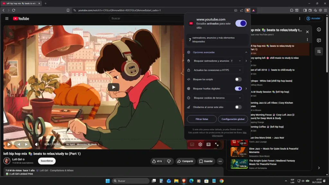Open Bloquear rastreadores y anuncios dropdown
The width and height of the screenshot is (329, 185).
(x=217, y=61)
